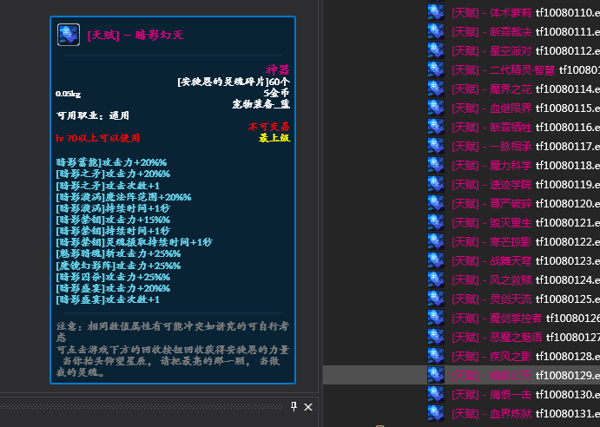Toggle the pin icon on the bottom panel
Viewport: 600px width, 427px height.
click(293, 406)
